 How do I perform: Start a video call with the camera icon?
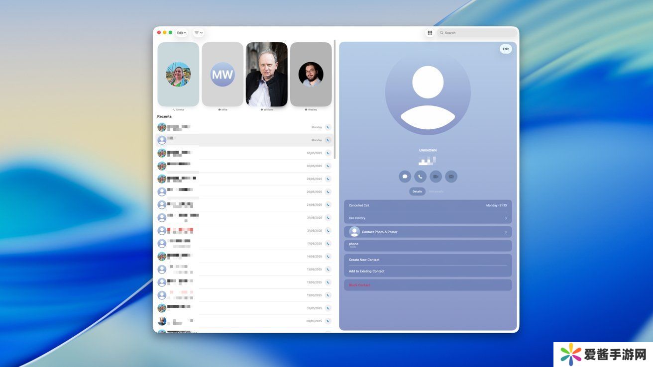tap(435, 177)
